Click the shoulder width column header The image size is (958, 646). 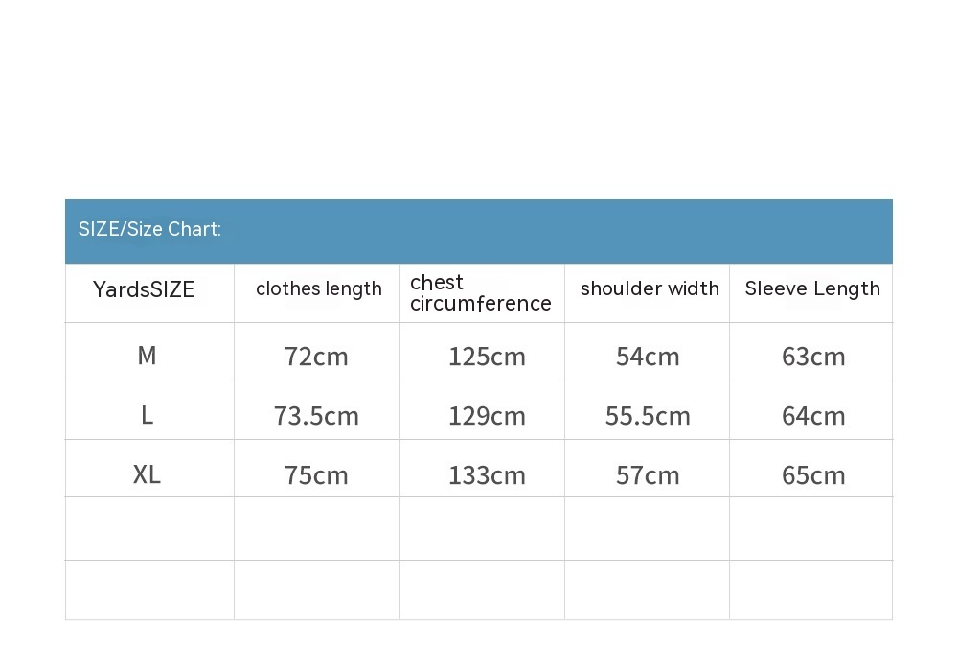[650, 289]
